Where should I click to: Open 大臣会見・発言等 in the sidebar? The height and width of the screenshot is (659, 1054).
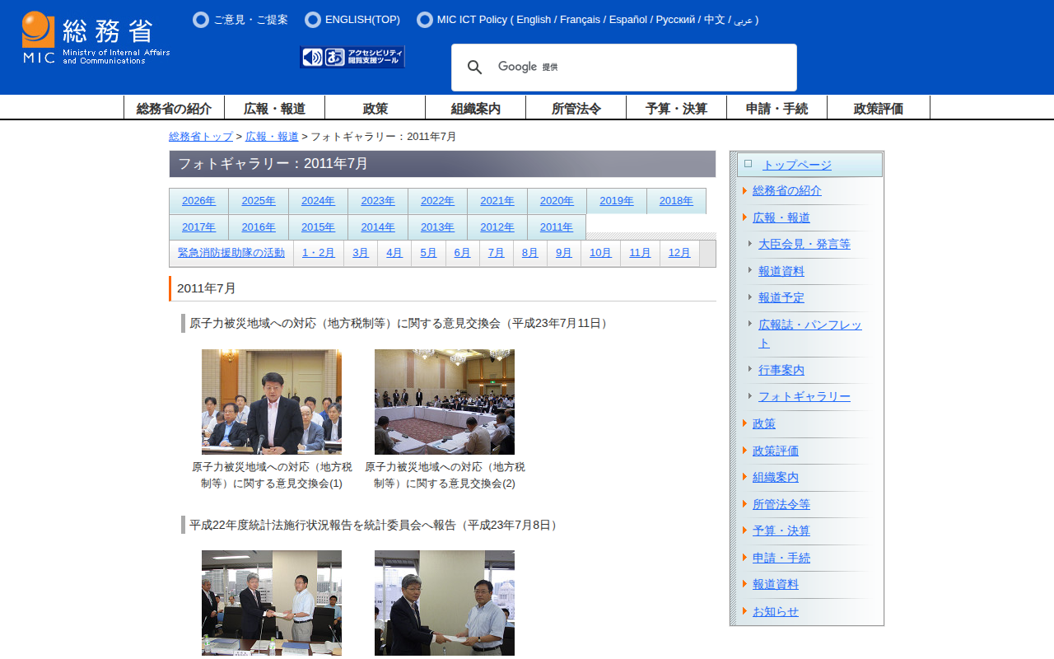click(804, 244)
